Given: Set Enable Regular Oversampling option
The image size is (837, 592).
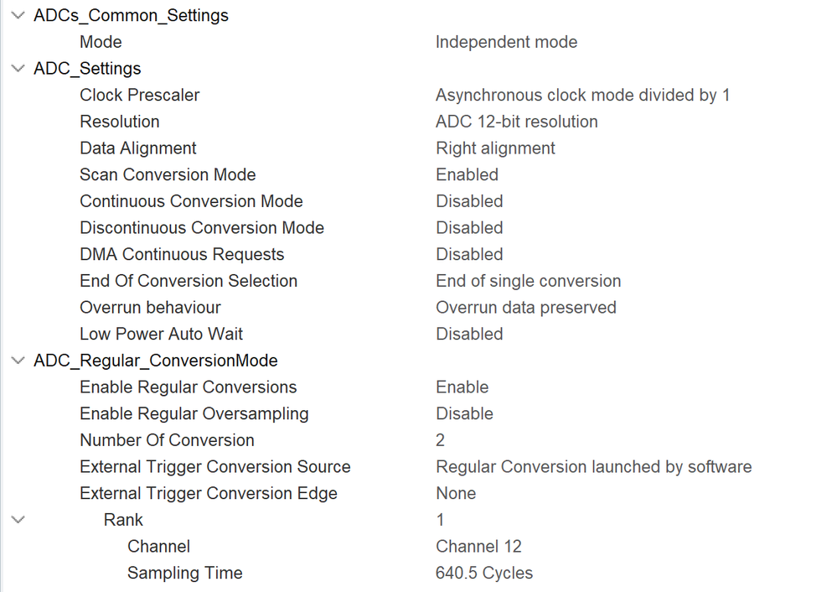Looking at the screenshot, I should (464, 413).
